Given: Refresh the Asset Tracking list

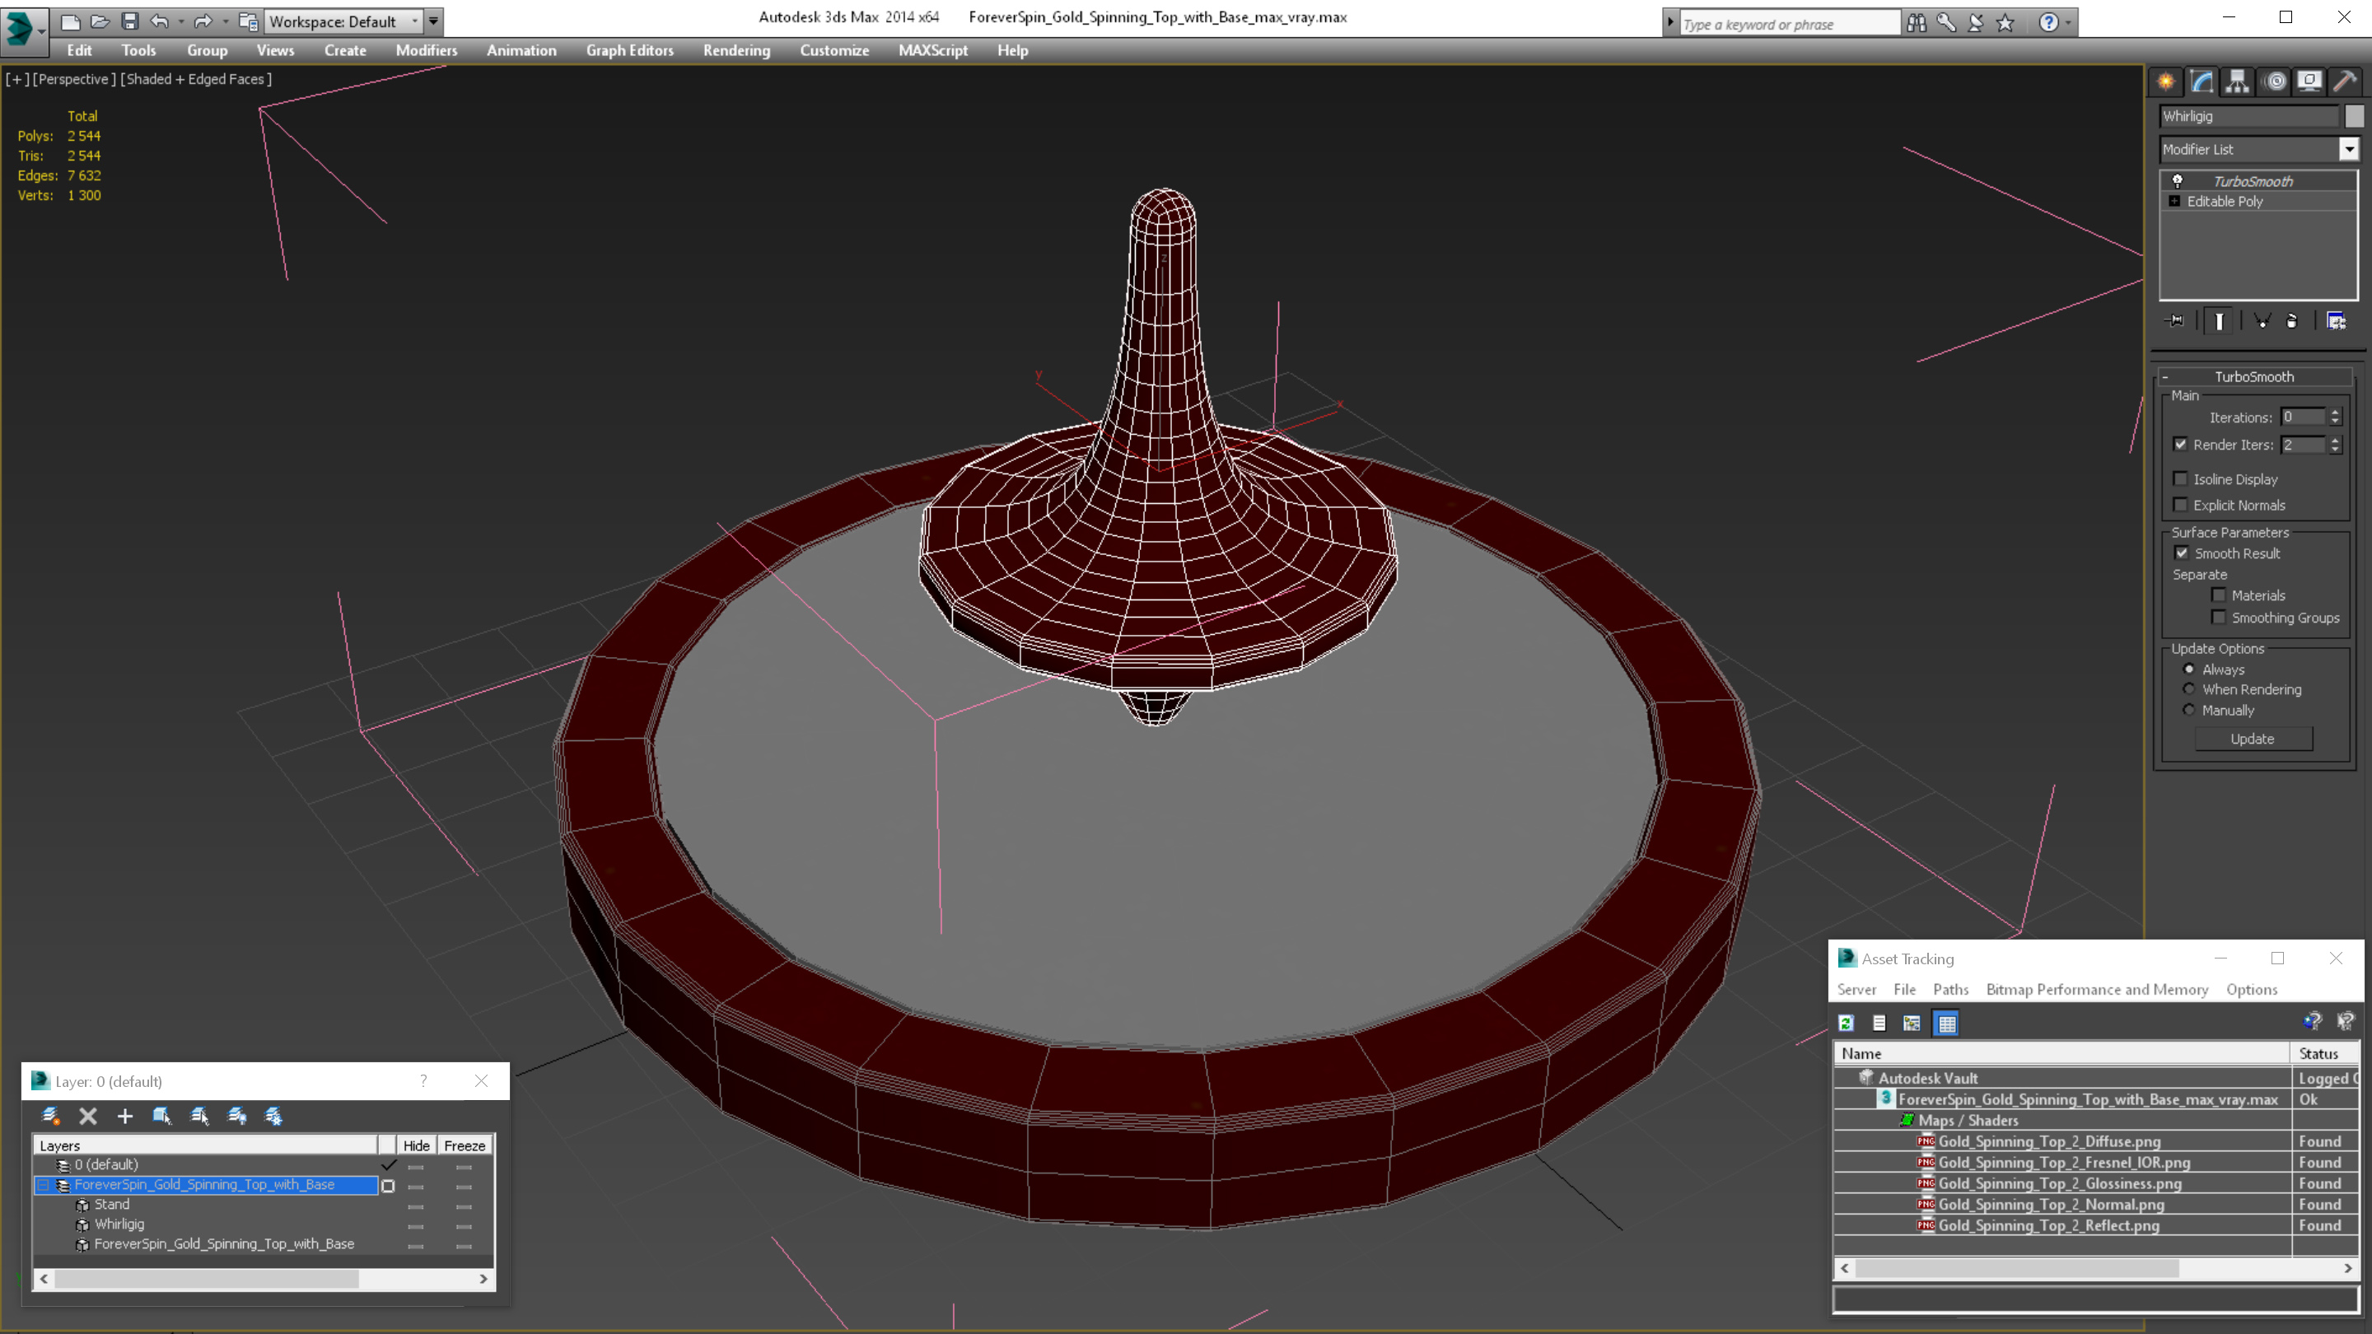Looking at the screenshot, I should click(1847, 1023).
